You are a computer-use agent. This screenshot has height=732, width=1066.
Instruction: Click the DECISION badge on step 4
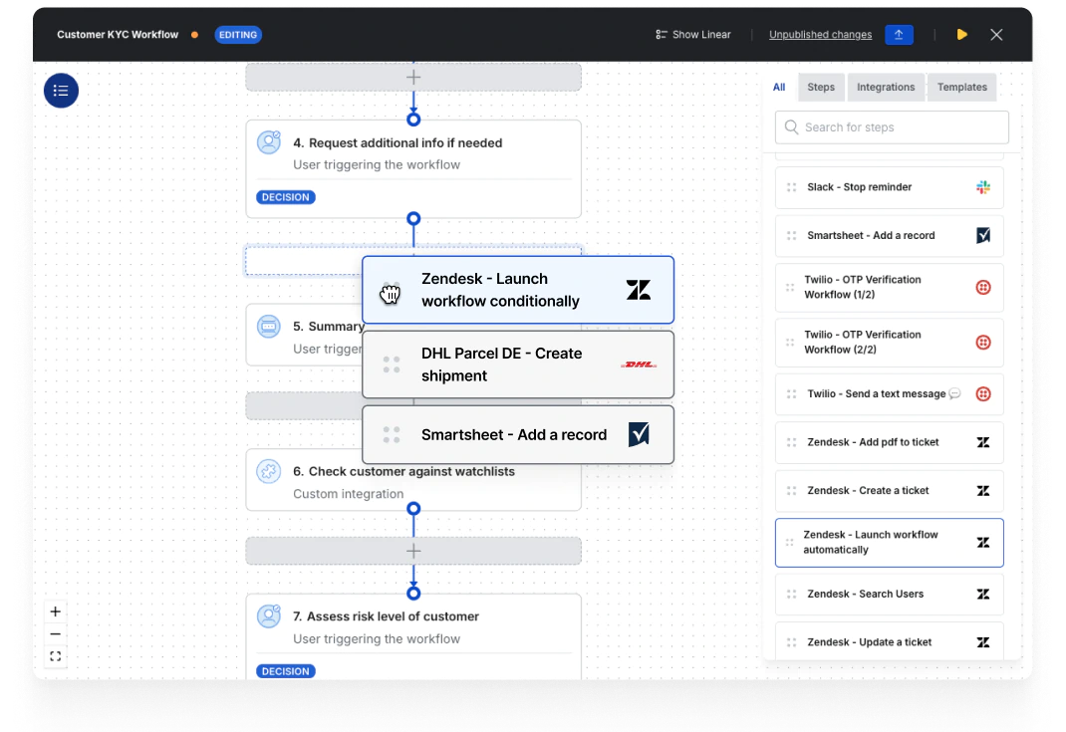click(286, 197)
